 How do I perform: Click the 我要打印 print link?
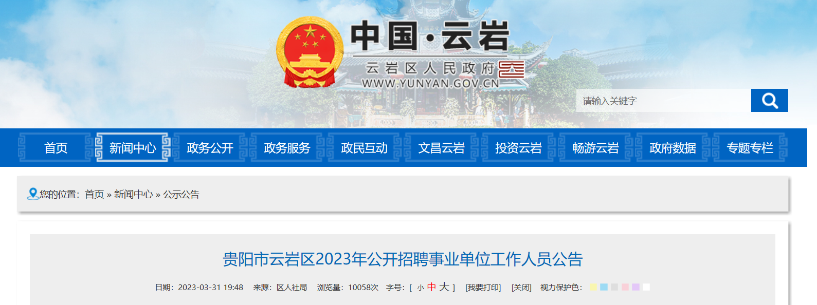tap(483, 288)
